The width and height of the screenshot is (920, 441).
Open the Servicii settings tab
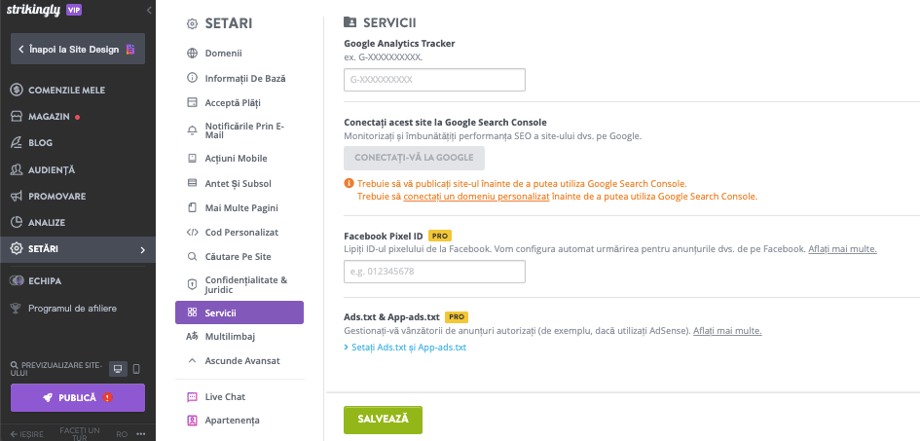click(239, 312)
